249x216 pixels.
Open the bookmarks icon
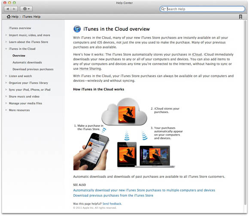[x=240, y=17]
